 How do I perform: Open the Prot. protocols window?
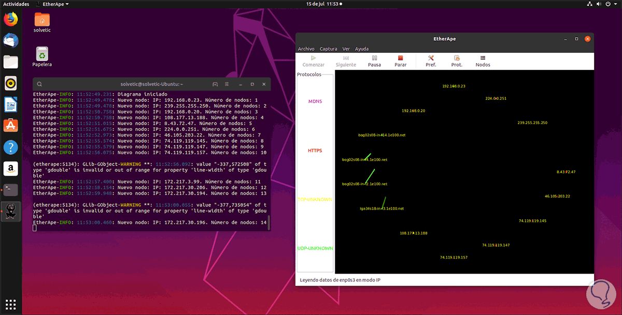point(457,61)
